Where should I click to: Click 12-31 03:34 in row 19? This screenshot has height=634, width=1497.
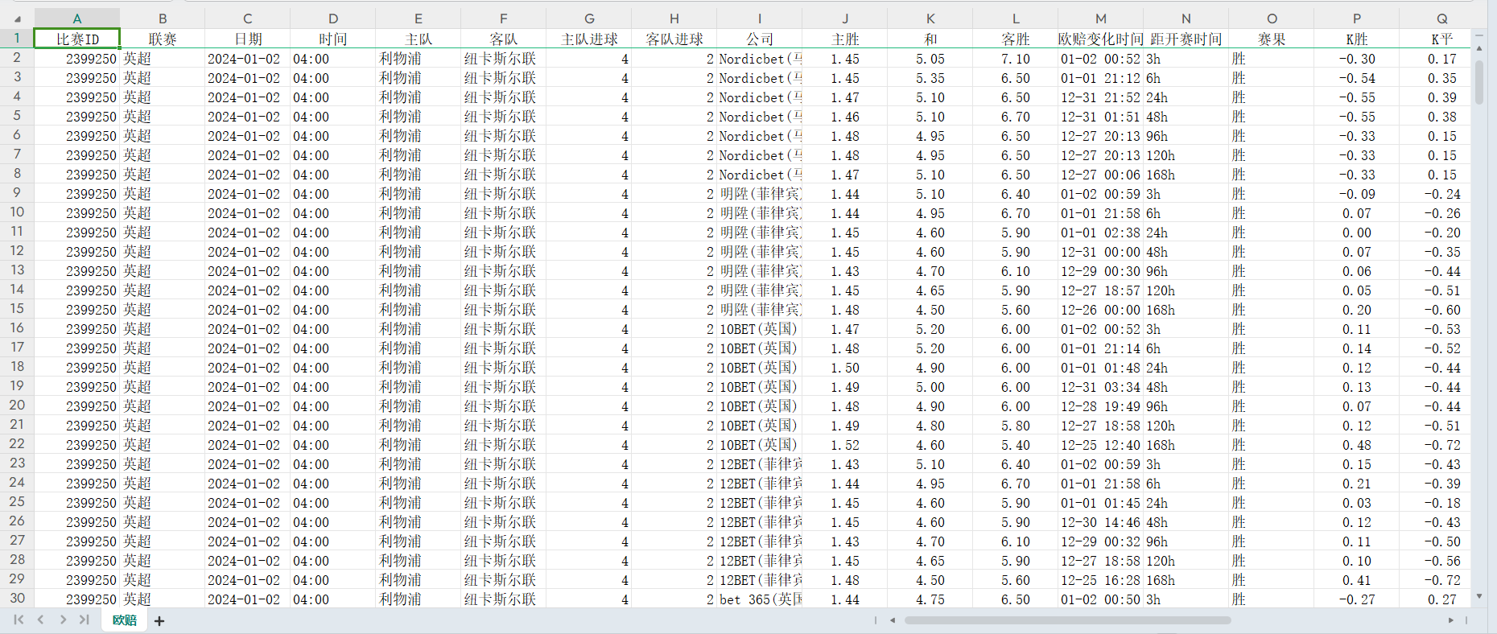click(1100, 387)
